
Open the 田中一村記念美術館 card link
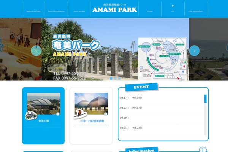tap(92, 121)
